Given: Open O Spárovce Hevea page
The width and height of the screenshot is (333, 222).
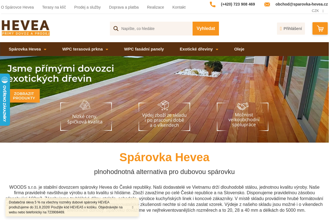Looking at the screenshot, I should point(17,7).
